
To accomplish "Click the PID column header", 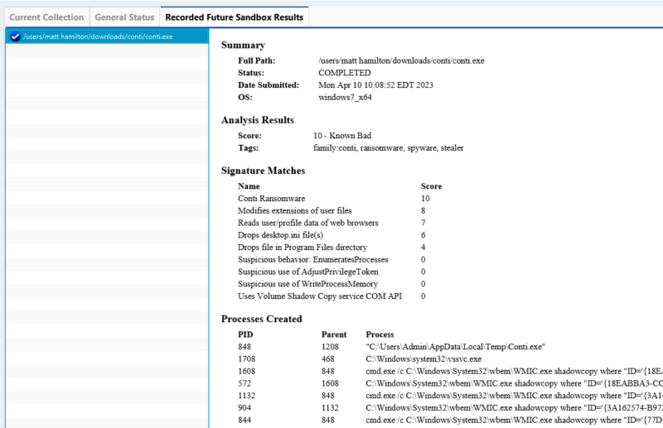I will pos(245,334).
